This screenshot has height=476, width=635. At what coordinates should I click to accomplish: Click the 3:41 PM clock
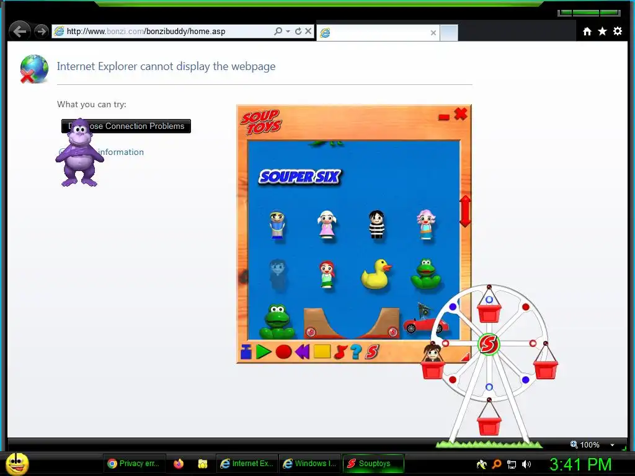click(580, 464)
